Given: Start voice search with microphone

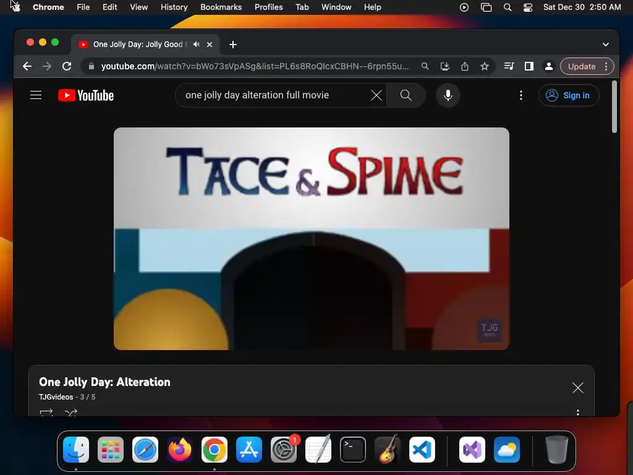Looking at the screenshot, I should click(x=448, y=95).
